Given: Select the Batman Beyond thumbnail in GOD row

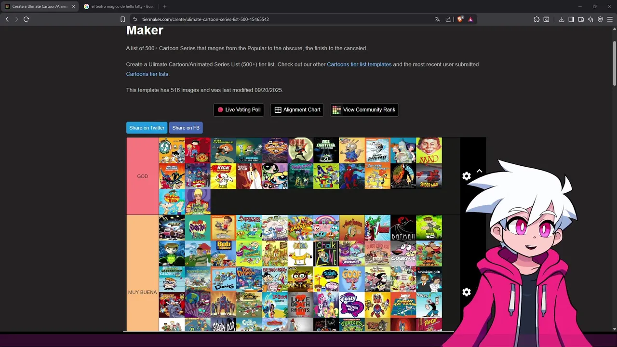Looking at the screenshot, I should click(300, 150).
